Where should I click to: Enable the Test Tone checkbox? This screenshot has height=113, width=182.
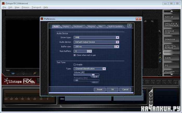(75, 64)
